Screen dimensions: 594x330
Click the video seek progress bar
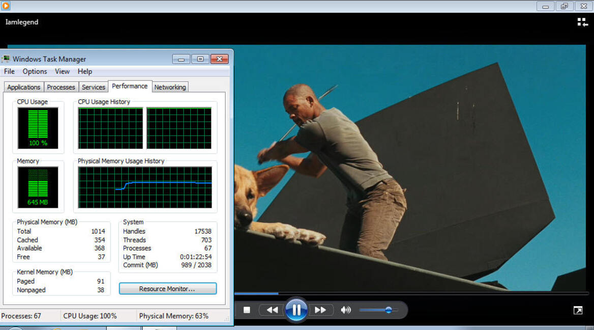[411, 293]
